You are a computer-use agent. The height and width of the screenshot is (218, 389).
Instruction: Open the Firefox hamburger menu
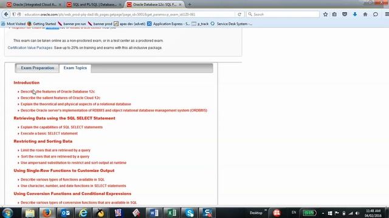point(387,15)
